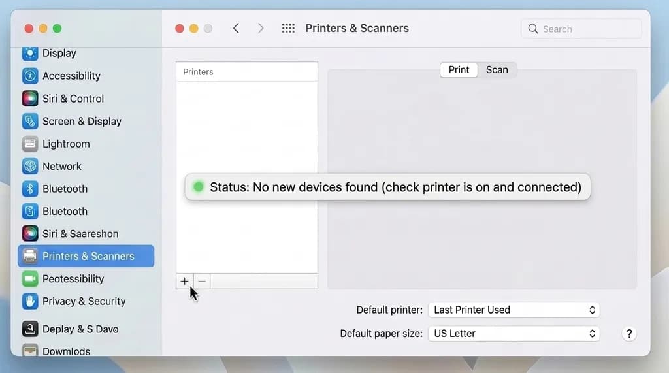Image resolution: width=669 pixels, height=373 pixels.
Task: Zoom the outer window with green button
Action: coord(57,29)
